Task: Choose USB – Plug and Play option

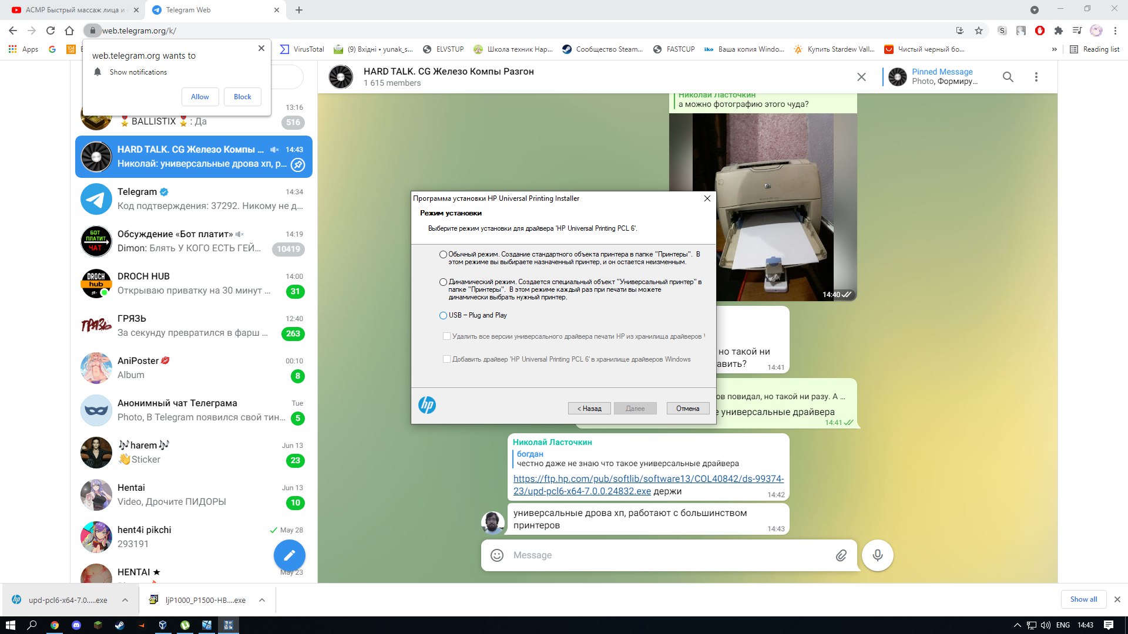Action: point(443,316)
